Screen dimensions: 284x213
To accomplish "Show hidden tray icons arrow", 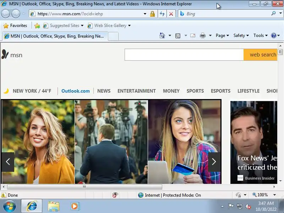I will pos(223,206).
